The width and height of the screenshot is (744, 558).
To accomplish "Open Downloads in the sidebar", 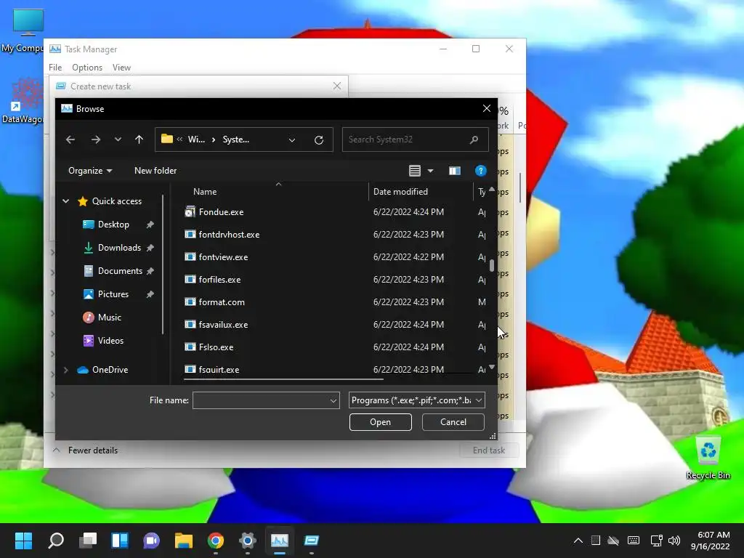I will pyautogui.click(x=119, y=248).
